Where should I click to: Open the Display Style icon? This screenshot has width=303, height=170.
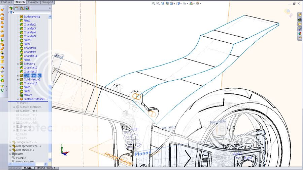pos(178,3)
